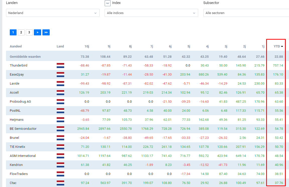The height and width of the screenshot is (187, 289).
Task: Click the Netherlands flag in Ease2pay row
Action: (60, 75)
